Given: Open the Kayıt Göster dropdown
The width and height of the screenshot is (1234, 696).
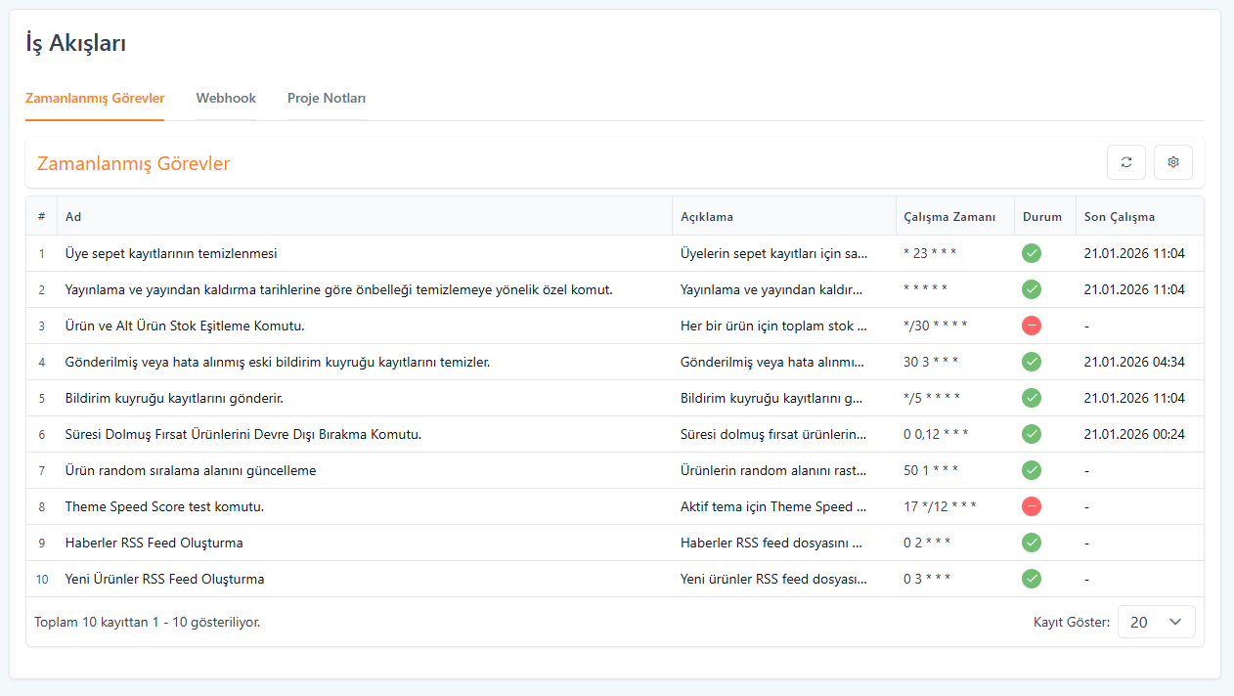Looking at the screenshot, I should click(1156, 622).
